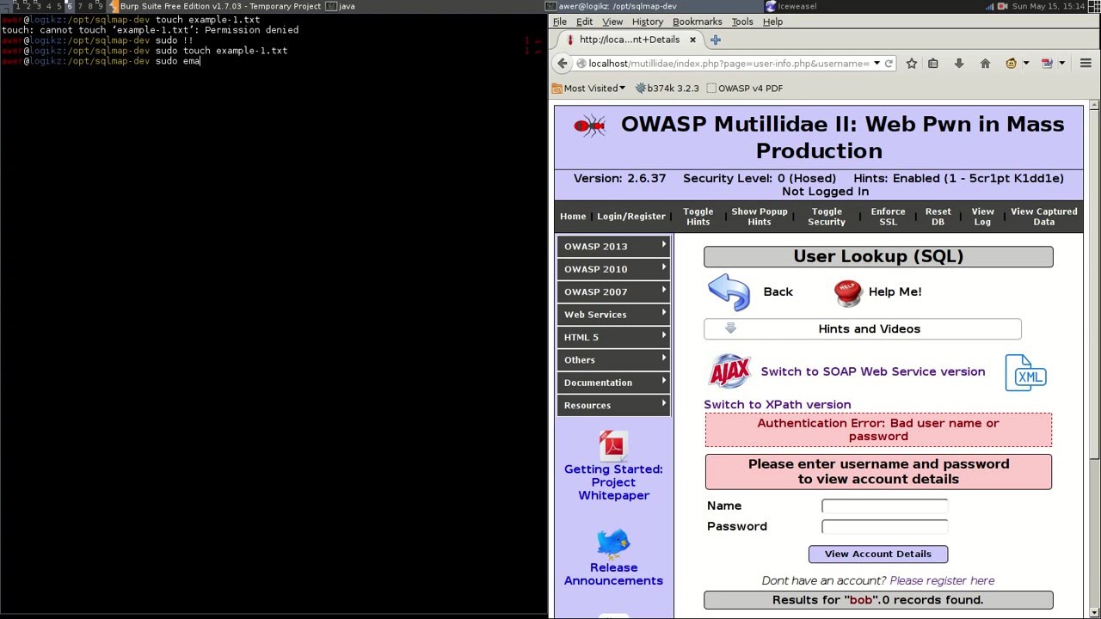
Task: Open the History menu in Iceweasel
Action: (648, 21)
